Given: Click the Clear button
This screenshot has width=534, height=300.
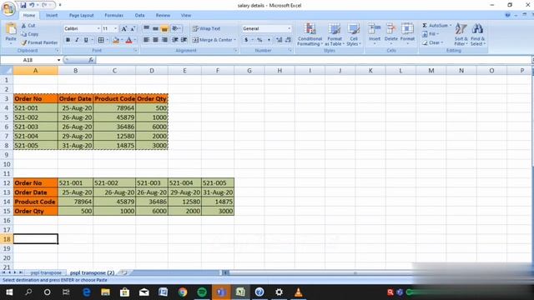Looking at the screenshot, I should 432,42.
